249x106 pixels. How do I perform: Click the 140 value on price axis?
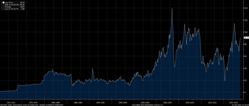click(x=246, y=8)
